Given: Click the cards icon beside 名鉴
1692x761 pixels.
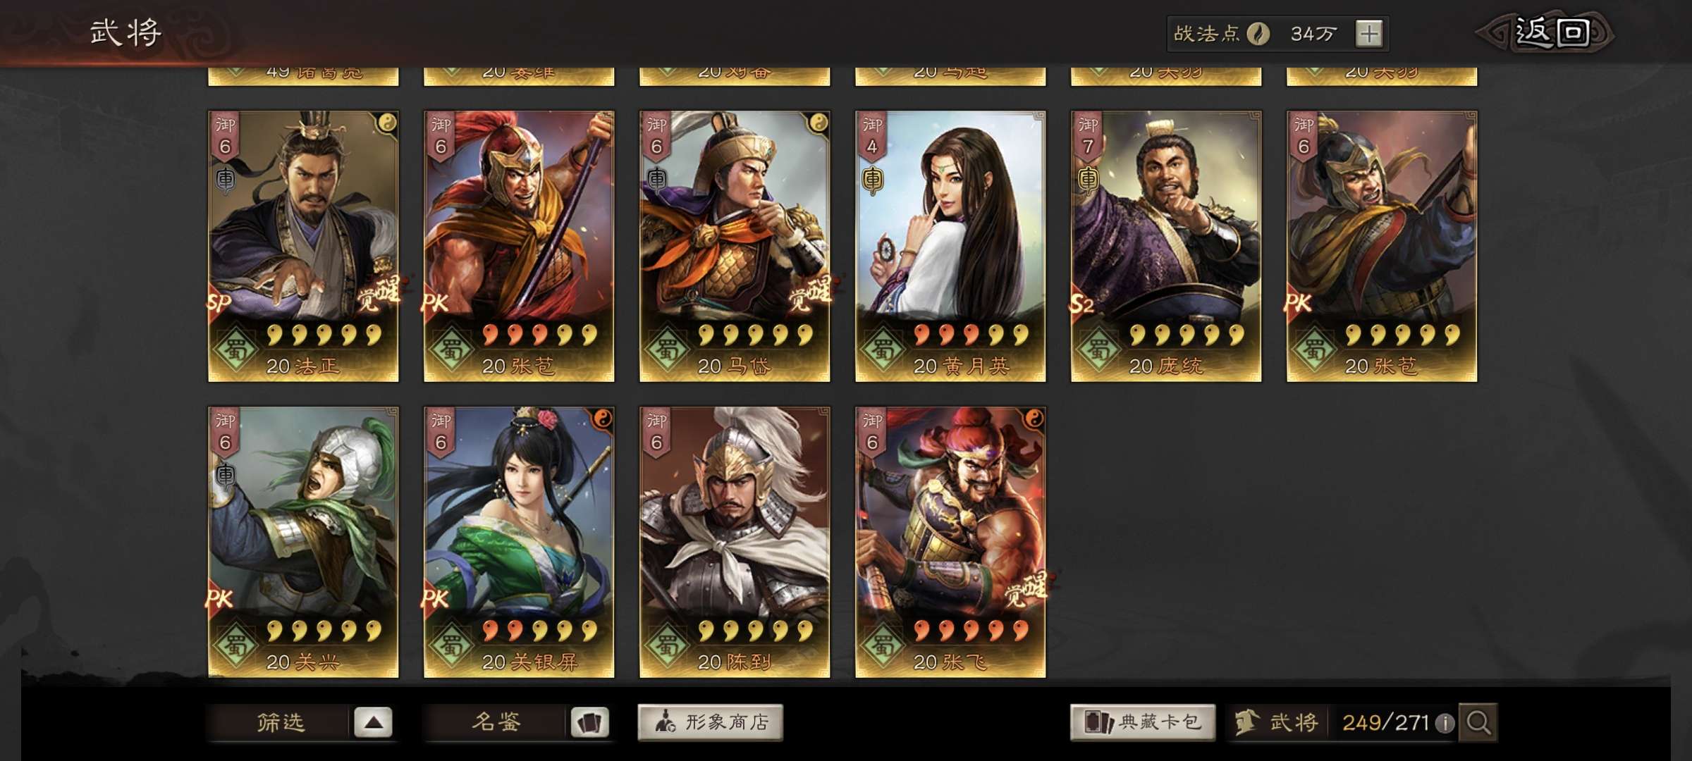Looking at the screenshot, I should coord(589,722).
